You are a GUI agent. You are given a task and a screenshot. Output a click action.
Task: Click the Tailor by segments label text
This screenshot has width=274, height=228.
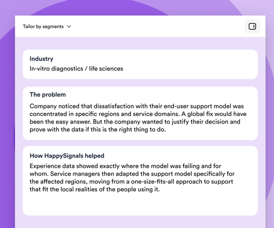[x=43, y=27]
